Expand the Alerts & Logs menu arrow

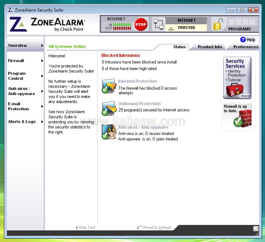(x=42, y=122)
